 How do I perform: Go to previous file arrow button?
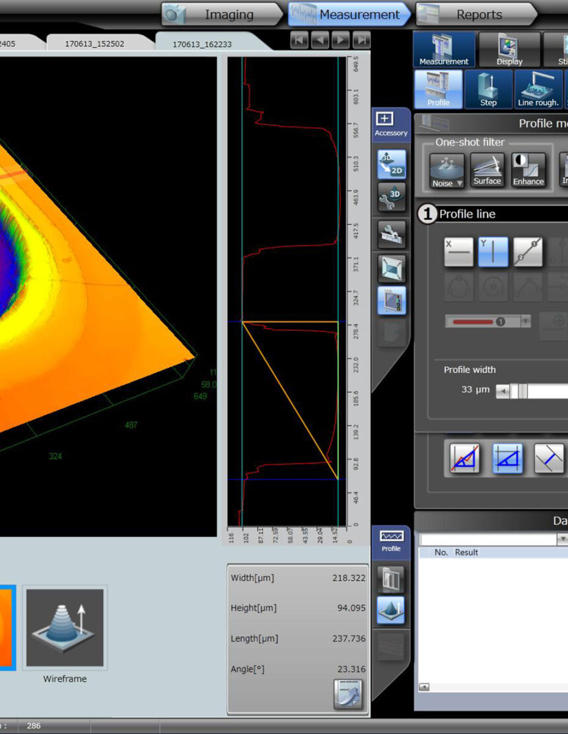tap(320, 40)
